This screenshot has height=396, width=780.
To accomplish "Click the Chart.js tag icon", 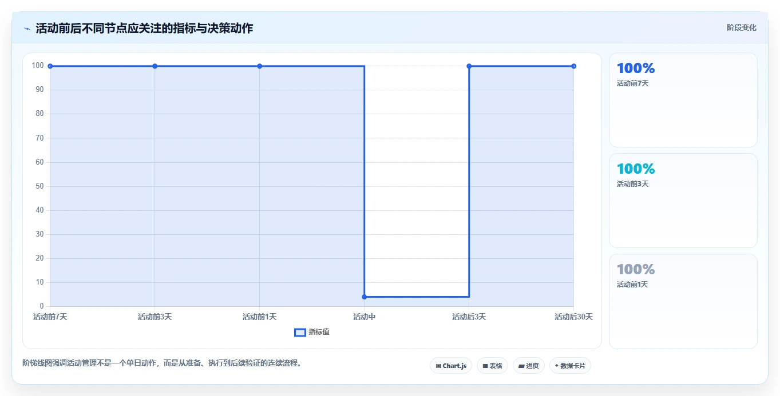I will [438, 366].
